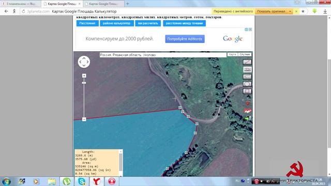Switch to the 3 планета tab

(21, 4)
